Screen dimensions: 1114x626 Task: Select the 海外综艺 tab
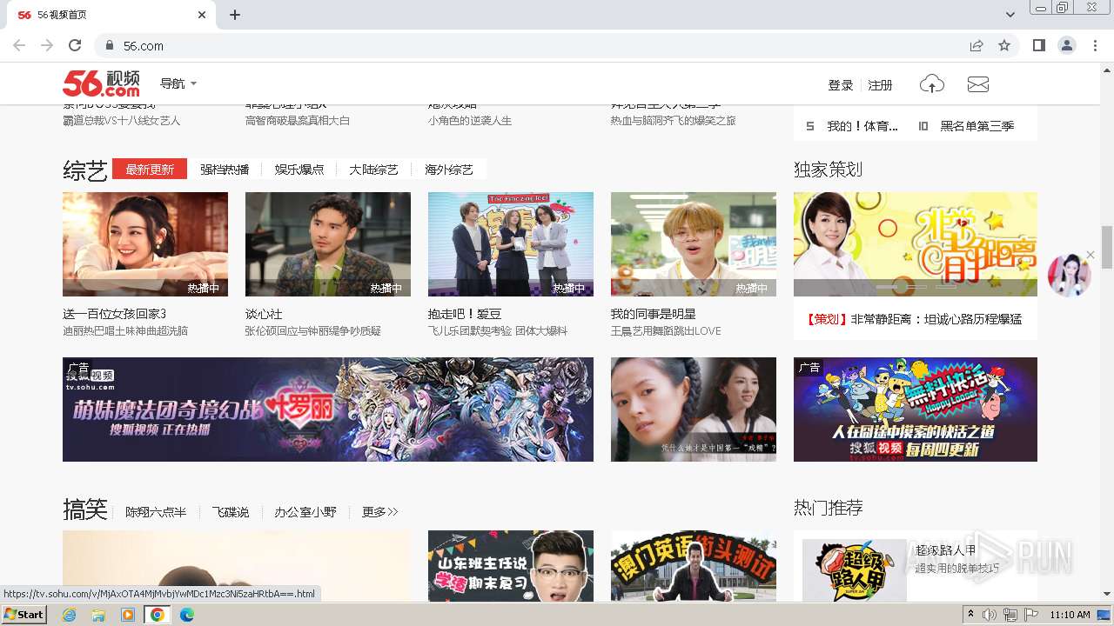(449, 170)
